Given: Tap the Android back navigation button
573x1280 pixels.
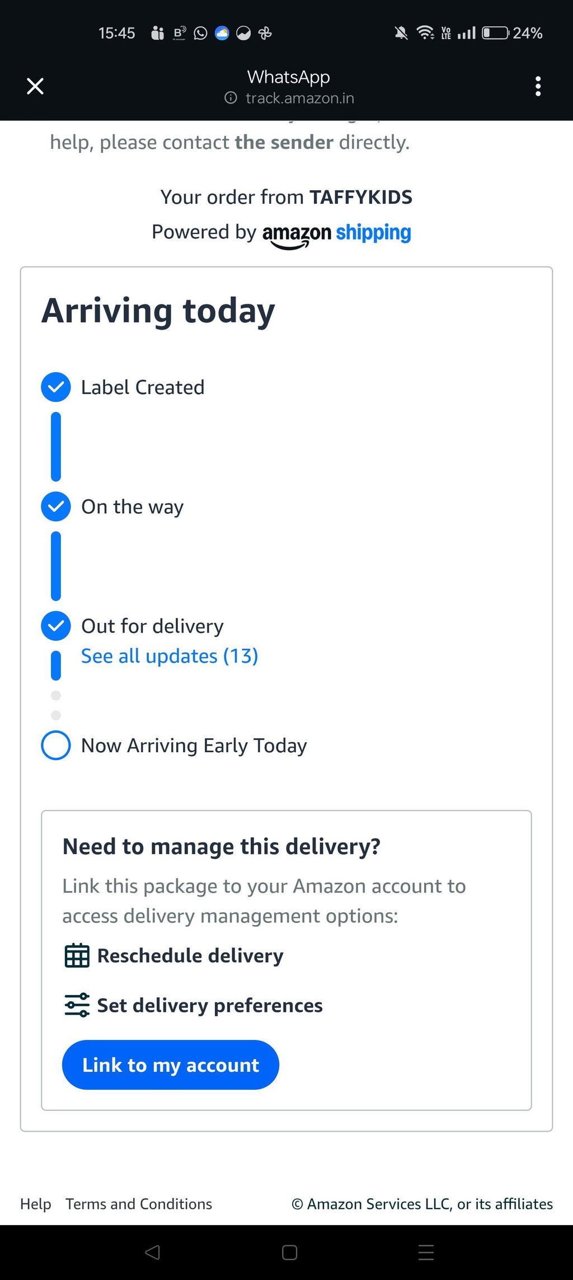Looking at the screenshot, I should click(x=152, y=1252).
